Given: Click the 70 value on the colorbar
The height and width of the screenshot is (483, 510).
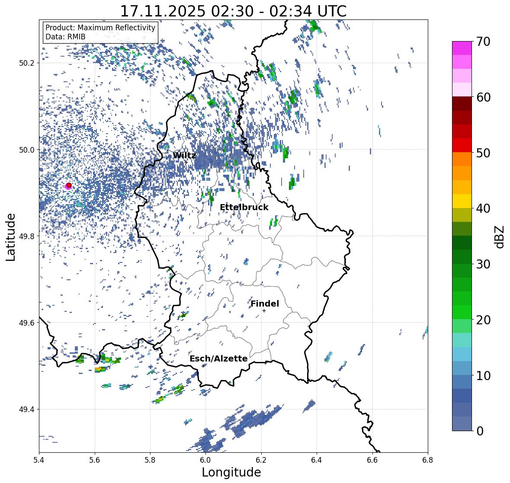Looking at the screenshot, I should point(483,42).
